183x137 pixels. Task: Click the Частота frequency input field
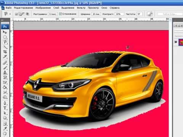(x=140, y=14)
